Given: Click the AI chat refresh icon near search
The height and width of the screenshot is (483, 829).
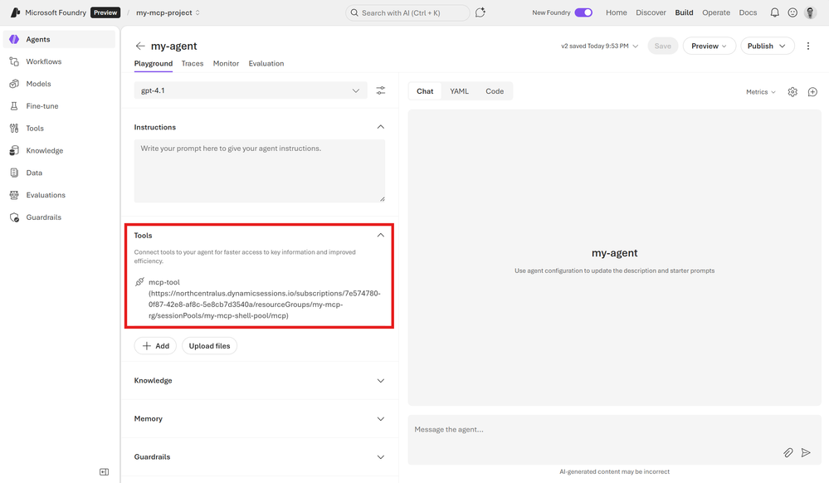Looking at the screenshot, I should point(480,12).
